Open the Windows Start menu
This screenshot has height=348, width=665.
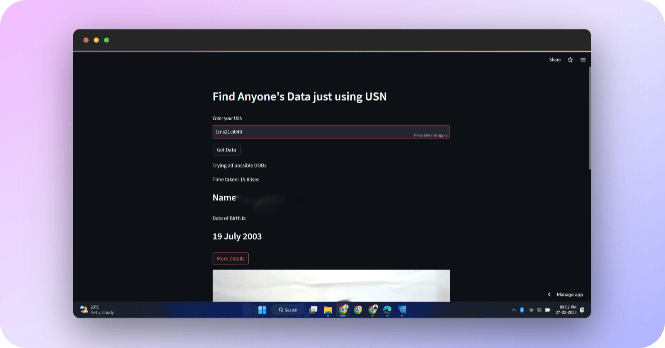tap(262, 310)
